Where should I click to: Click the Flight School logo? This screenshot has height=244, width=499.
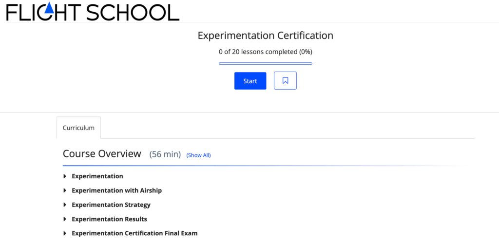click(x=93, y=12)
